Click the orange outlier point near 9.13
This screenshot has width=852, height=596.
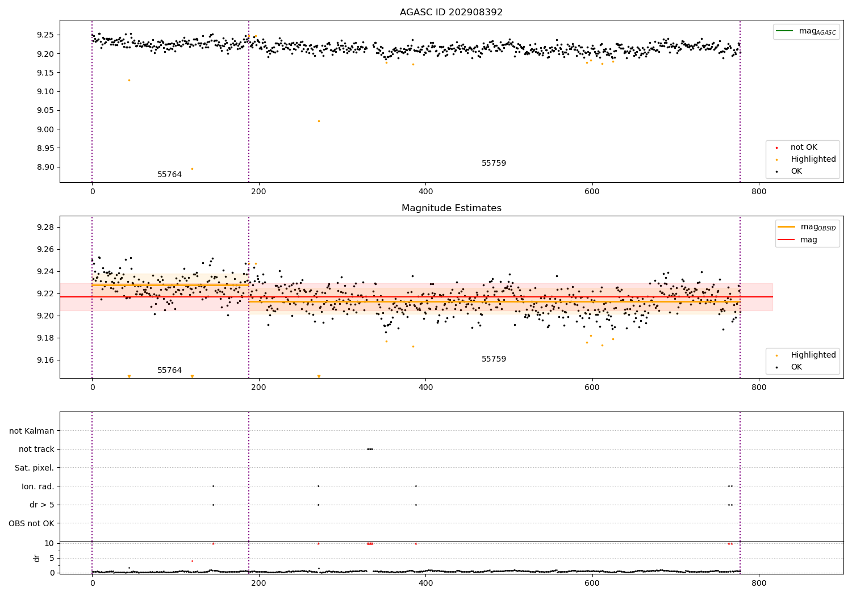click(x=129, y=80)
